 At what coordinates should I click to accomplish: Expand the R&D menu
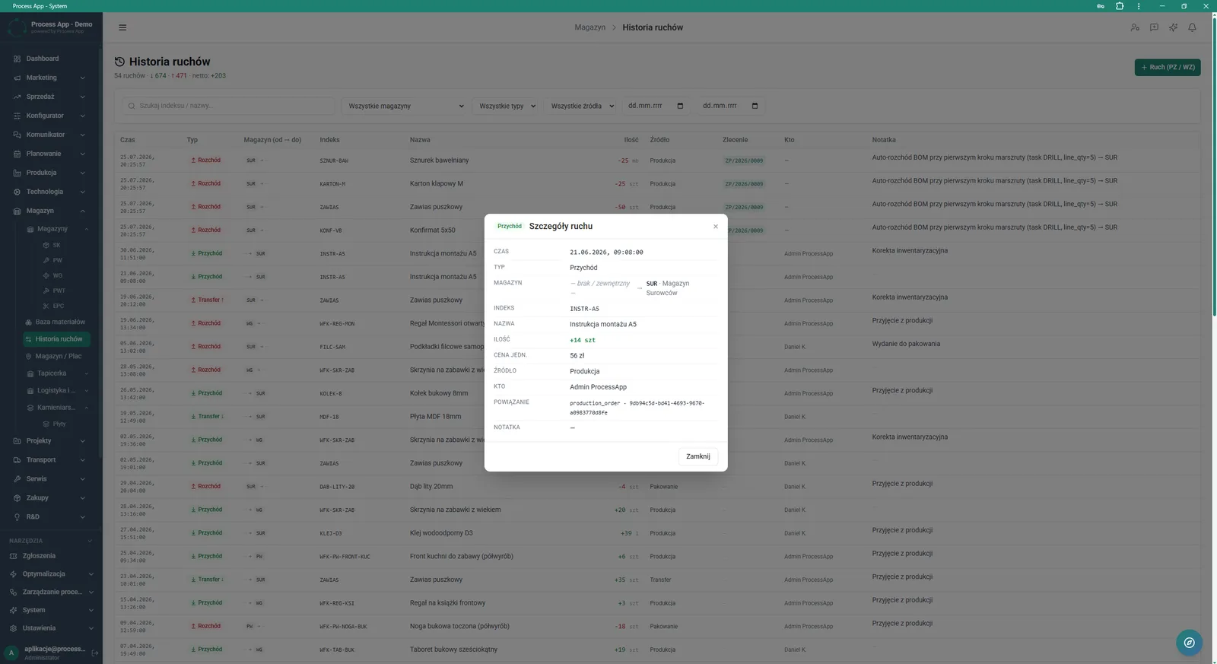[x=50, y=517]
